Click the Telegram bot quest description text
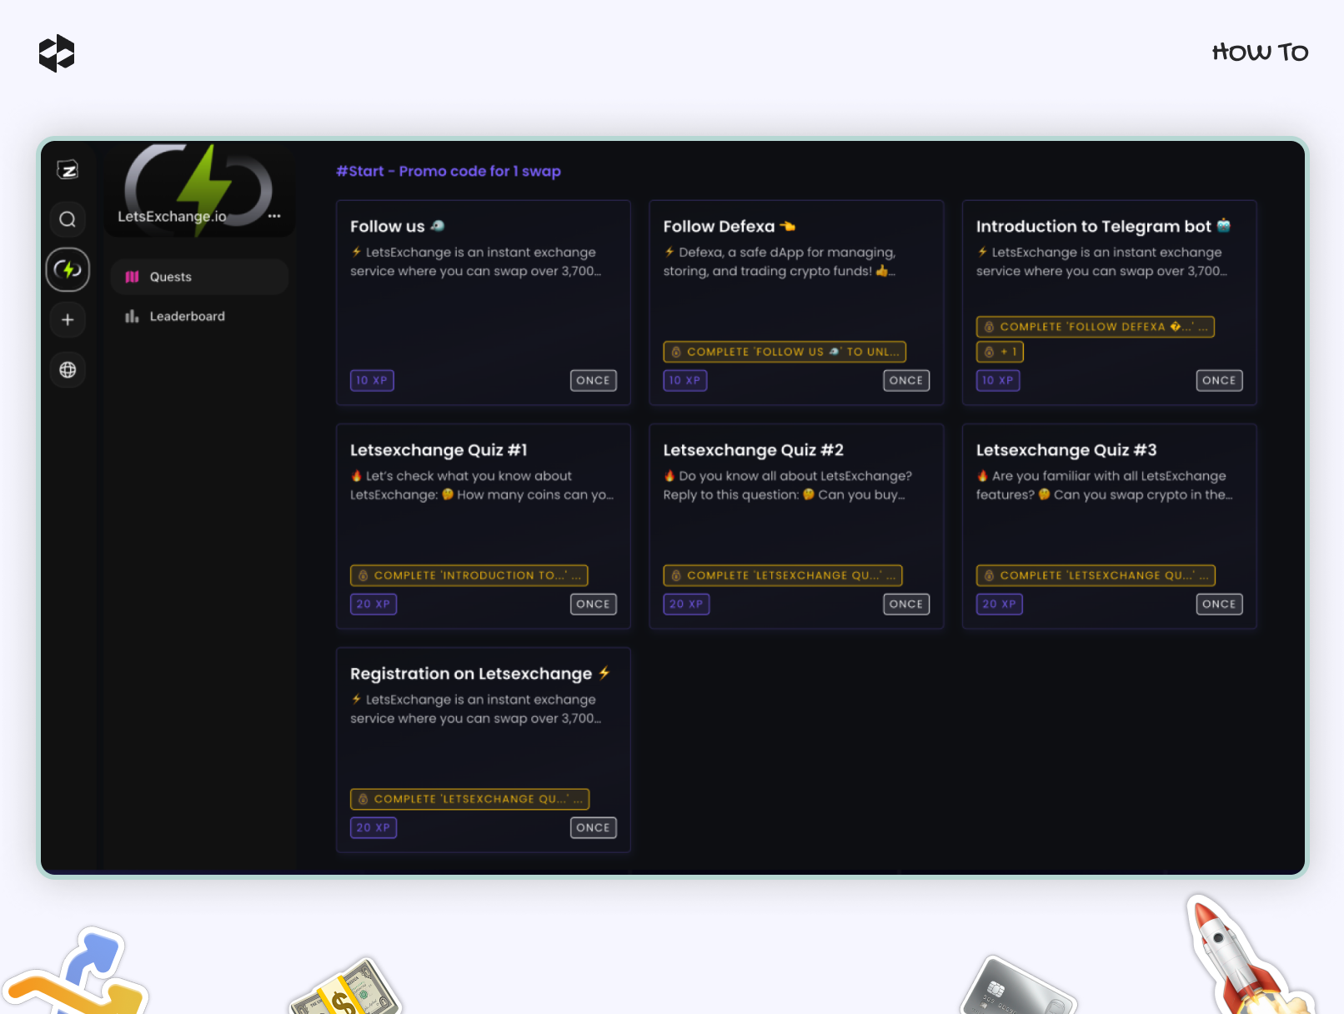The height and width of the screenshot is (1014, 1344). pyautogui.click(x=1101, y=262)
